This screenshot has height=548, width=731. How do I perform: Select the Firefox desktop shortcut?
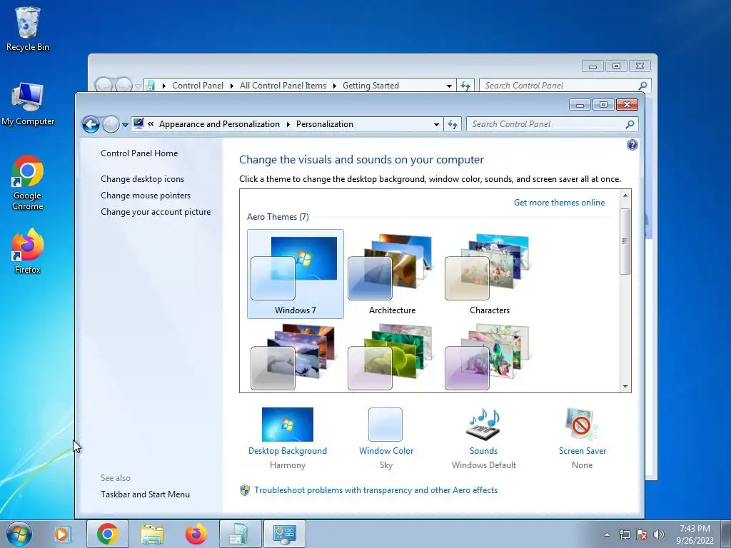click(x=28, y=250)
